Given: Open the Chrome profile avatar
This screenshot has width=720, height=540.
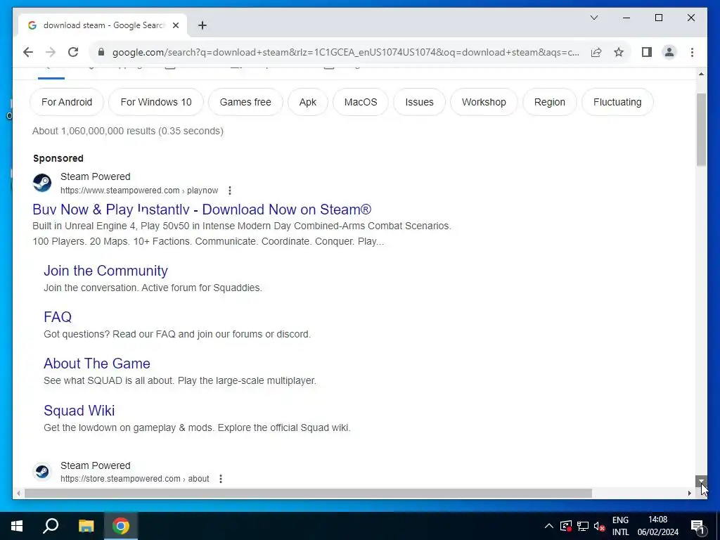Looking at the screenshot, I should pos(669,52).
